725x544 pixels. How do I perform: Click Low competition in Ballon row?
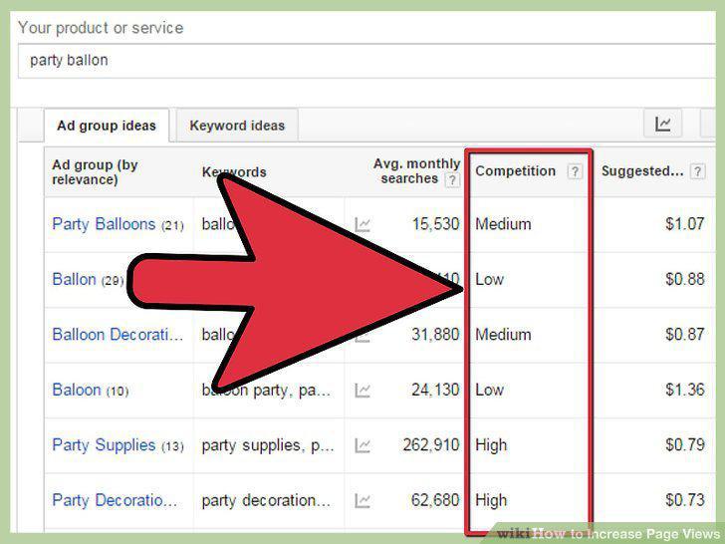489,279
